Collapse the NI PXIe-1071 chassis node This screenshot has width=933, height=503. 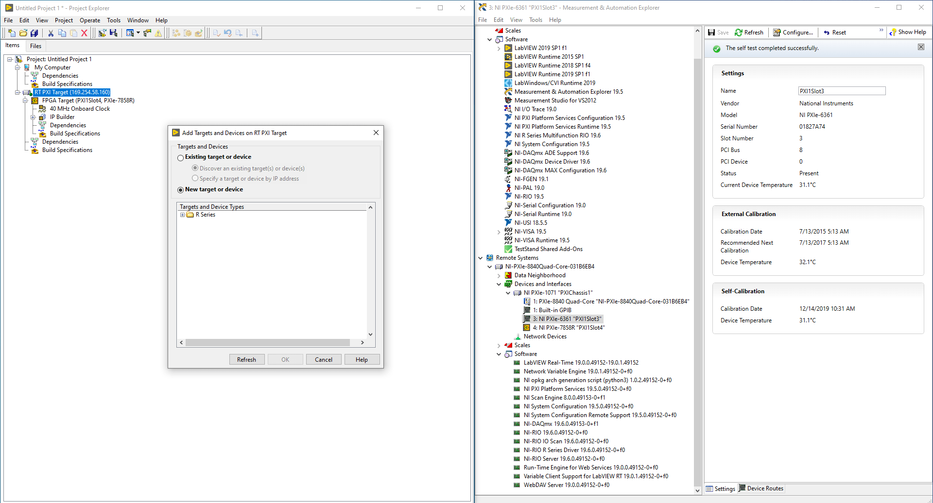coord(508,293)
